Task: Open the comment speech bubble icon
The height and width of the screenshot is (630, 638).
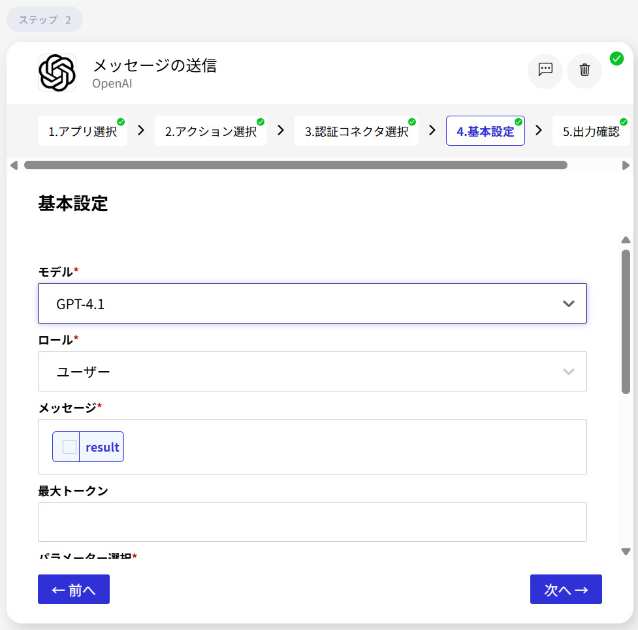Action: pos(545,71)
